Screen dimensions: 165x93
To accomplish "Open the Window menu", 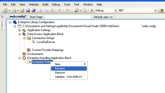I will coord(88,5).
